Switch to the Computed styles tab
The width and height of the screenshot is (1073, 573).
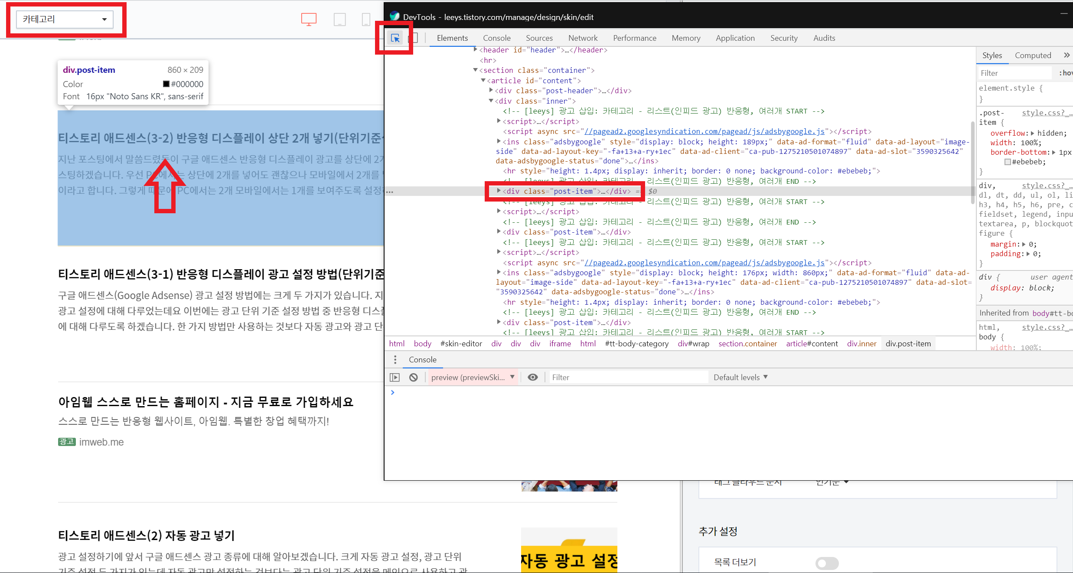1033,55
